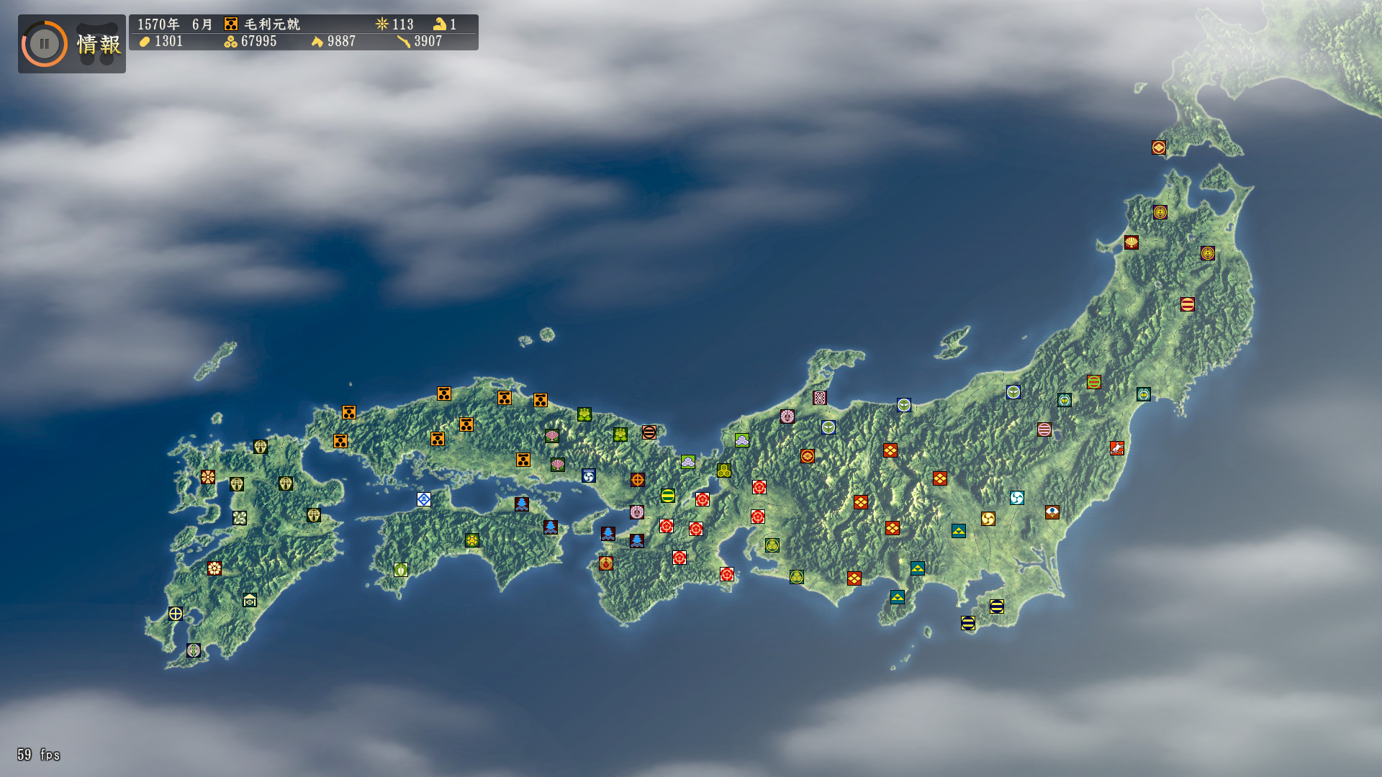Select the dark red lattice crest on Noto peninsula
The height and width of the screenshot is (777, 1382).
click(820, 398)
